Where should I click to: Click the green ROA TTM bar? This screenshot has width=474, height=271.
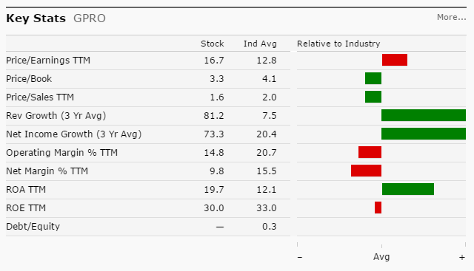(408, 189)
